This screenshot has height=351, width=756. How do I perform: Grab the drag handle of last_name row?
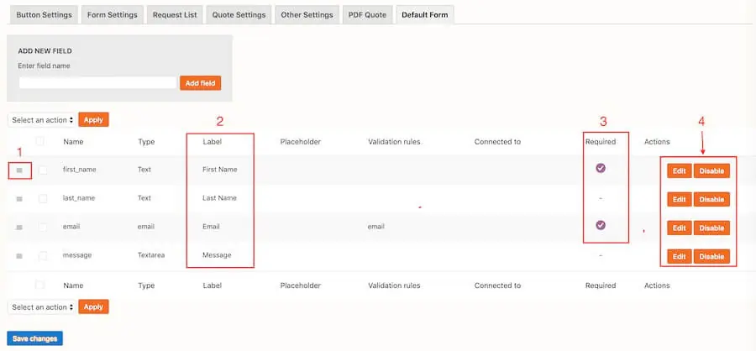(x=19, y=199)
